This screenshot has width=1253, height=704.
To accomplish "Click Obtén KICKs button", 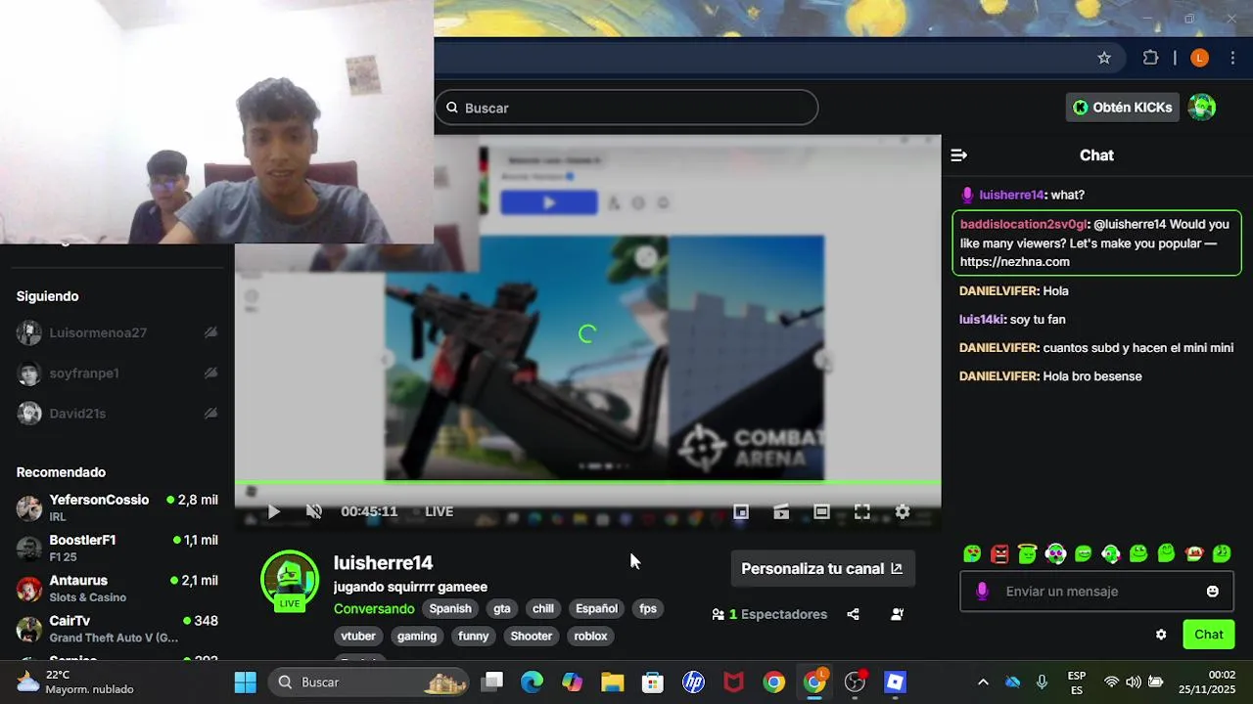I will coord(1122,108).
